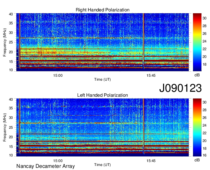Click the 10 MHz tick of left-handed plot
The height and width of the screenshot is (170, 210).
pyautogui.click(x=11, y=155)
